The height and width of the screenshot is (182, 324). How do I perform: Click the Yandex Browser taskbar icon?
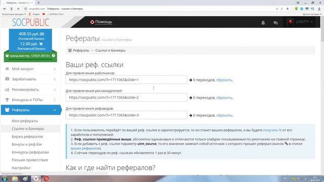36,178
